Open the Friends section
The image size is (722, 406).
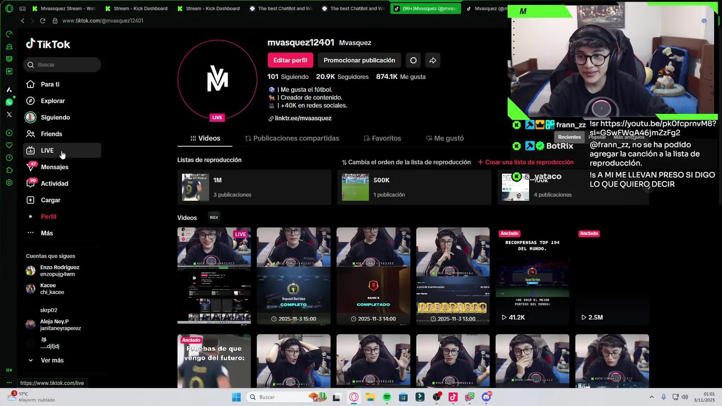(x=62, y=134)
